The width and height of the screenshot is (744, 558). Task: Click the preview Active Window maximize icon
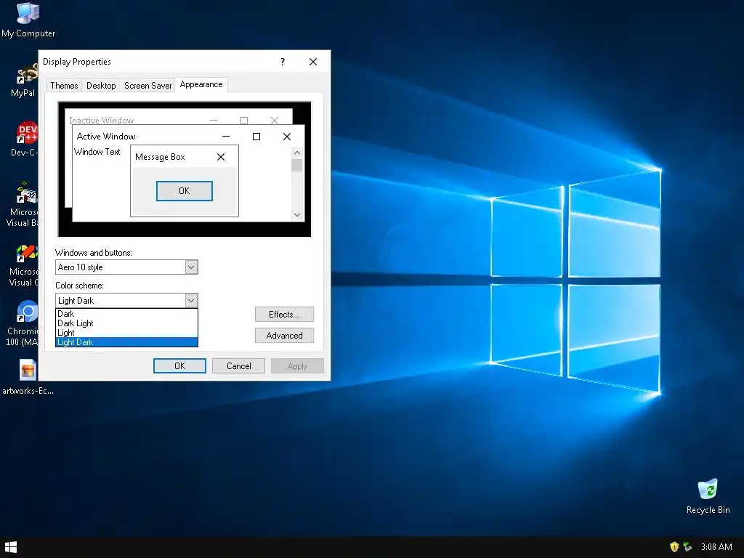tap(256, 137)
